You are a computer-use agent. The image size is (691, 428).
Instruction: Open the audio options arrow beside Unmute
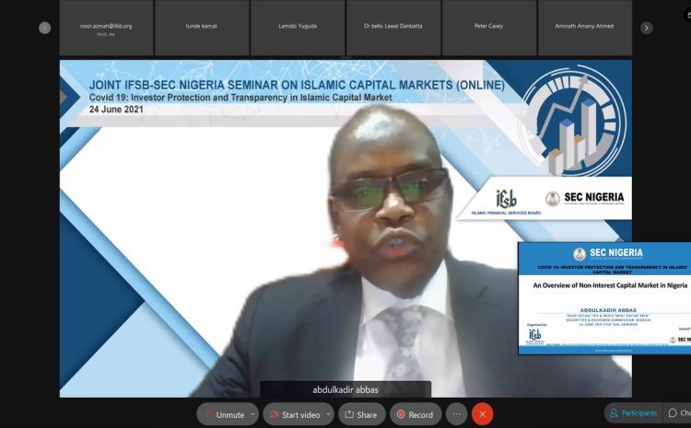coord(253,414)
